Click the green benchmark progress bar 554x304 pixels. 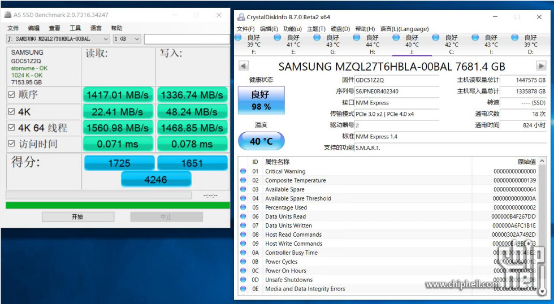118,205
